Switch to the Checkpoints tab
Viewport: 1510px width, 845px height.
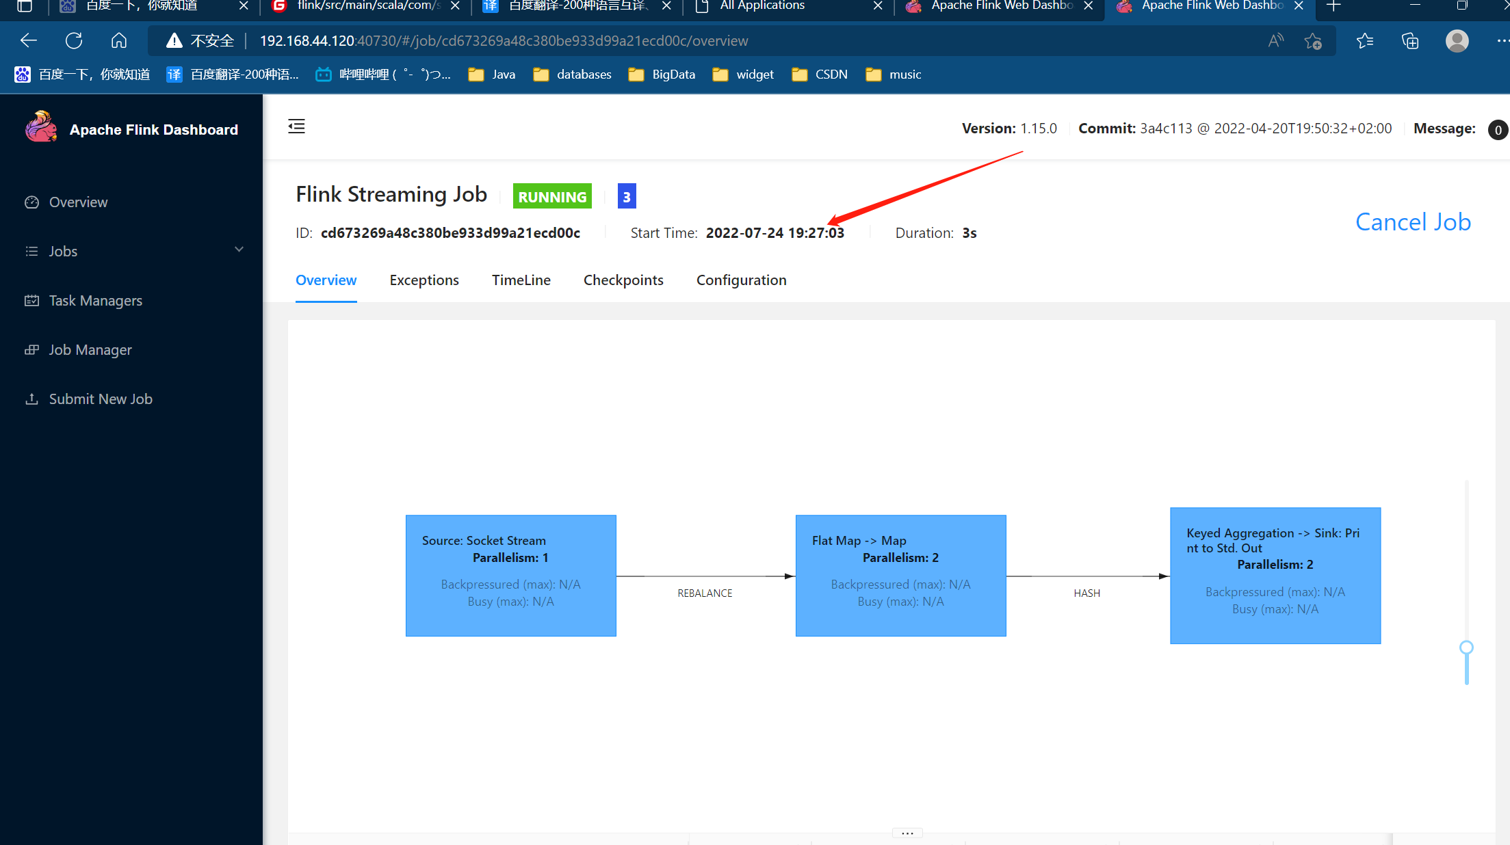click(623, 280)
